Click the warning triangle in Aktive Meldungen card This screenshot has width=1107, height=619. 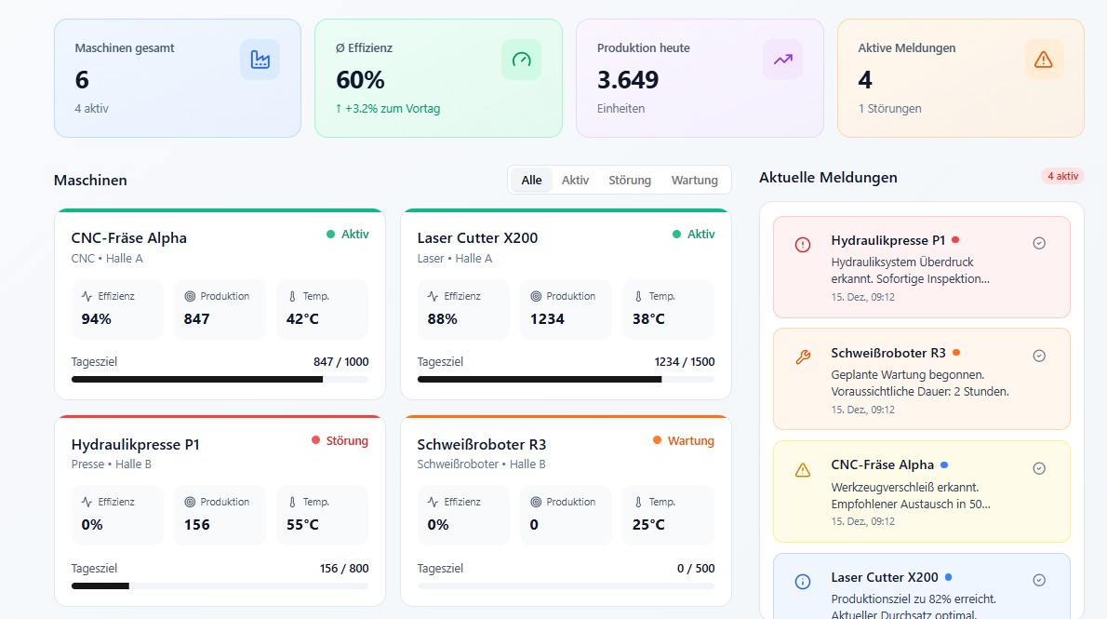click(x=1044, y=60)
